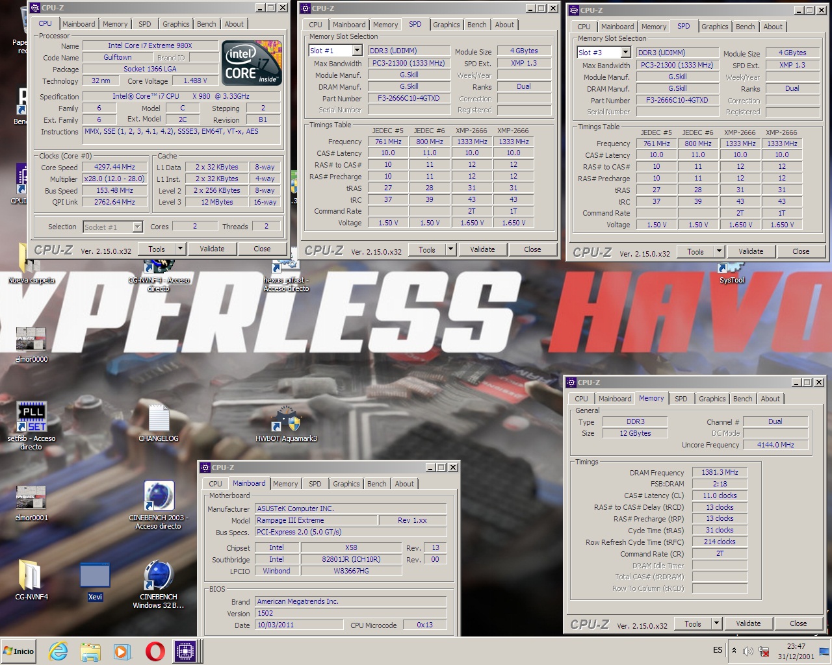Click Validate in the Slot #3 window
832x665 pixels.
click(751, 251)
